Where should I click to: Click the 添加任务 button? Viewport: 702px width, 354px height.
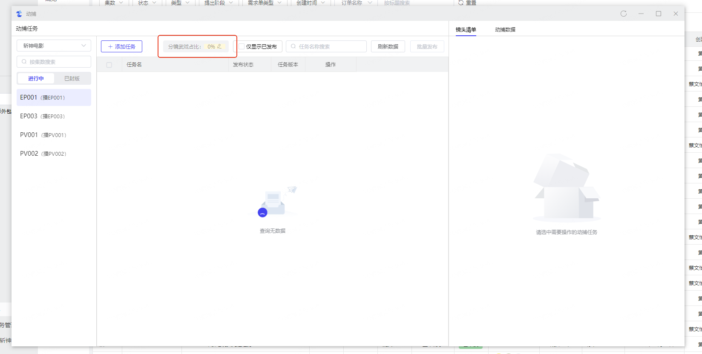121,46
